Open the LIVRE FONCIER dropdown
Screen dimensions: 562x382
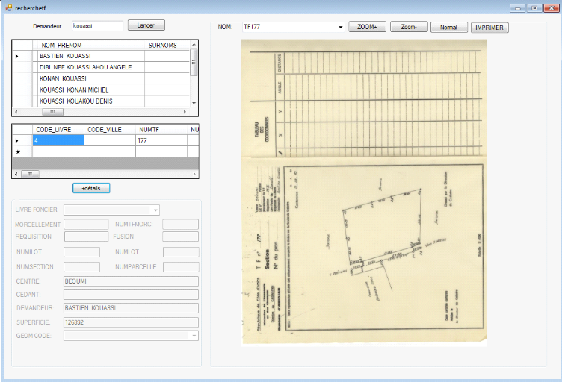(155, 210)
